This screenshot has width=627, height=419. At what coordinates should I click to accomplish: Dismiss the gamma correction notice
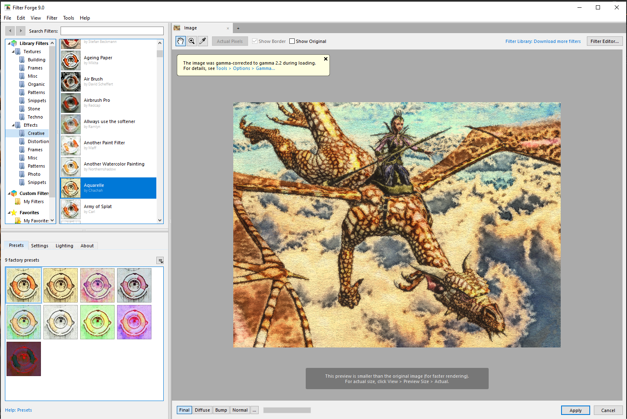point(326,59)
